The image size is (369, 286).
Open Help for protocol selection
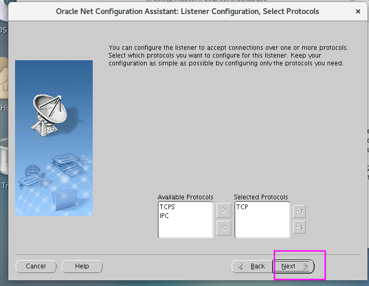(82, 266)
